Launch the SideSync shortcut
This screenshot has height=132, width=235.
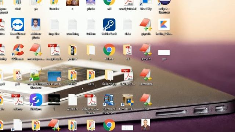[x=36, y=100]
